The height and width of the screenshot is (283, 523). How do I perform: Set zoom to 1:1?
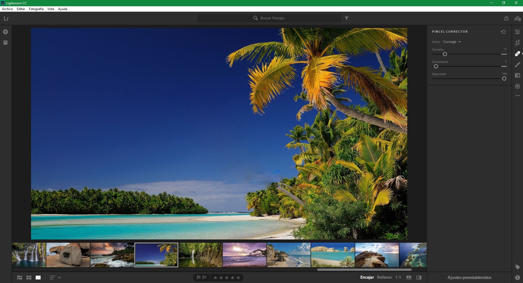tap(398, 277)
